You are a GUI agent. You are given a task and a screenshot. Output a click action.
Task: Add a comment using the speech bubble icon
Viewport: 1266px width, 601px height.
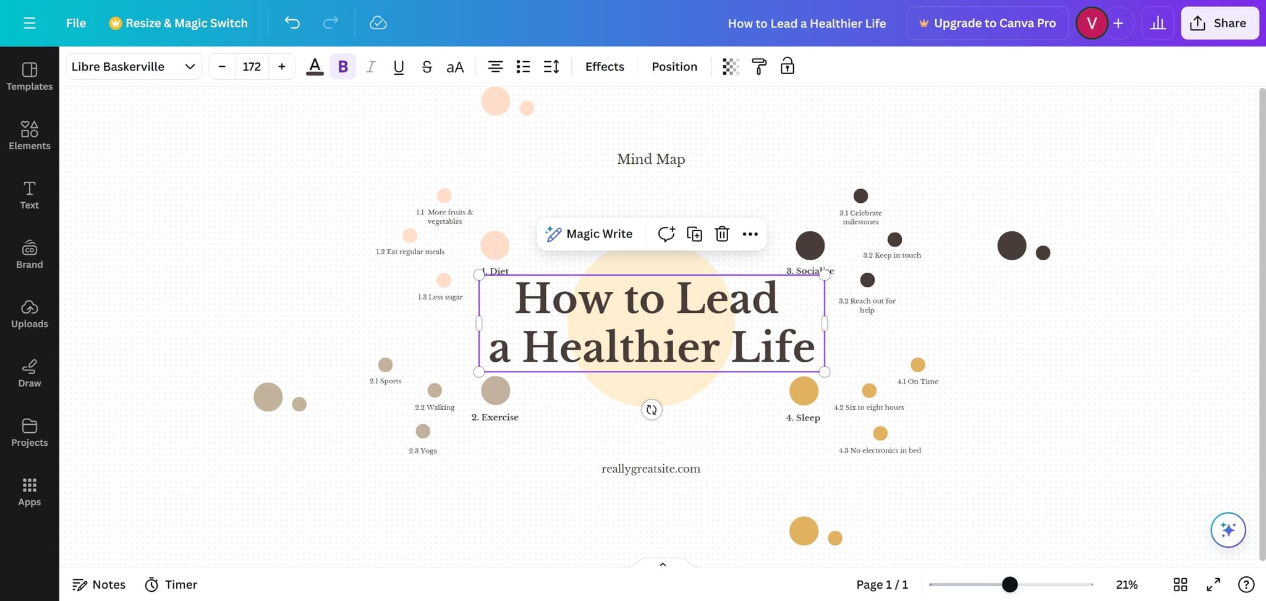point(666,234)
